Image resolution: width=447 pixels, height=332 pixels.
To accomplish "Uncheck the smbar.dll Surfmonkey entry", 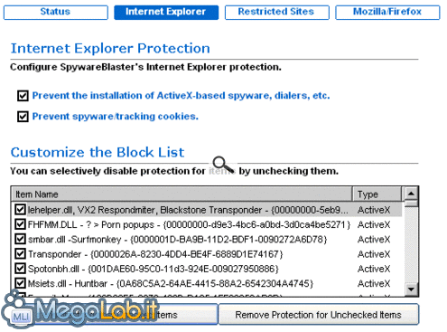I will click(x=20, y=239).
